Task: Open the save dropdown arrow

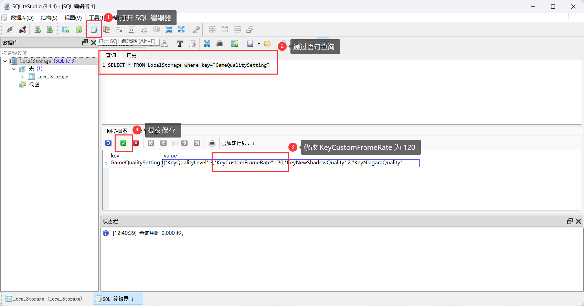Action: tap(259, 44)
